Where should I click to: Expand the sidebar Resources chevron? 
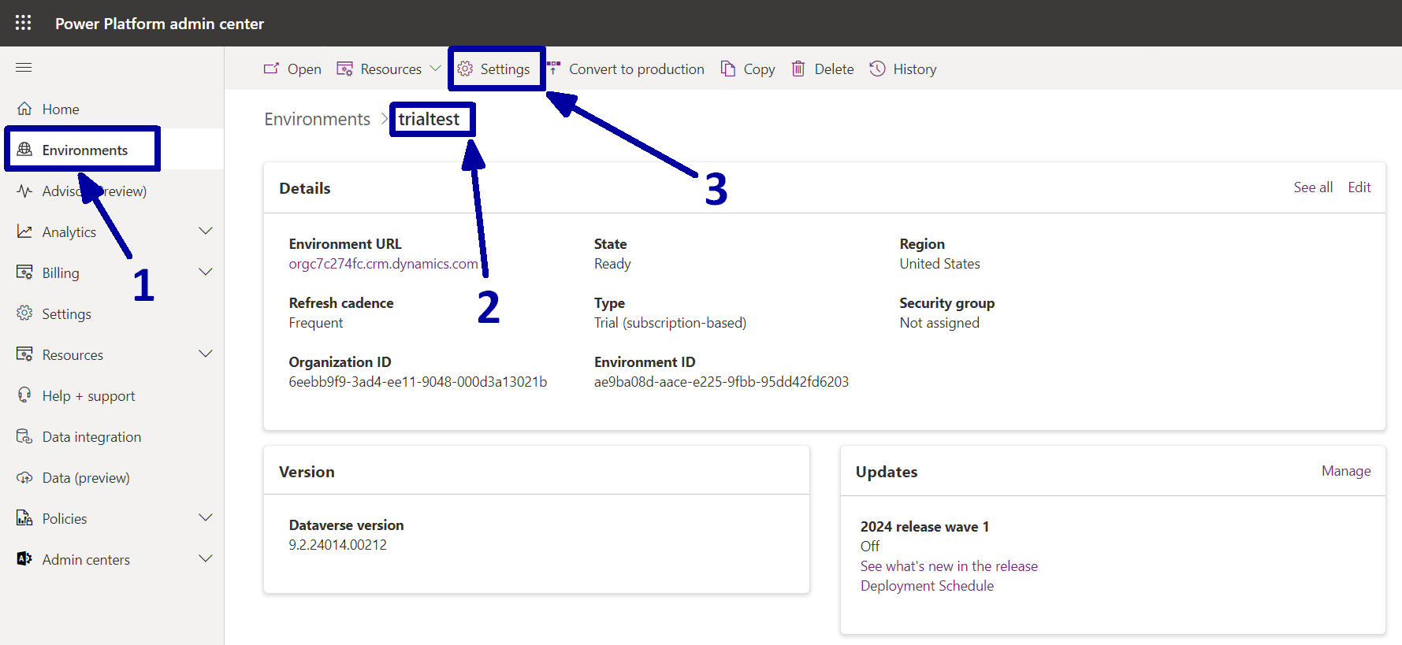(206, 354)
